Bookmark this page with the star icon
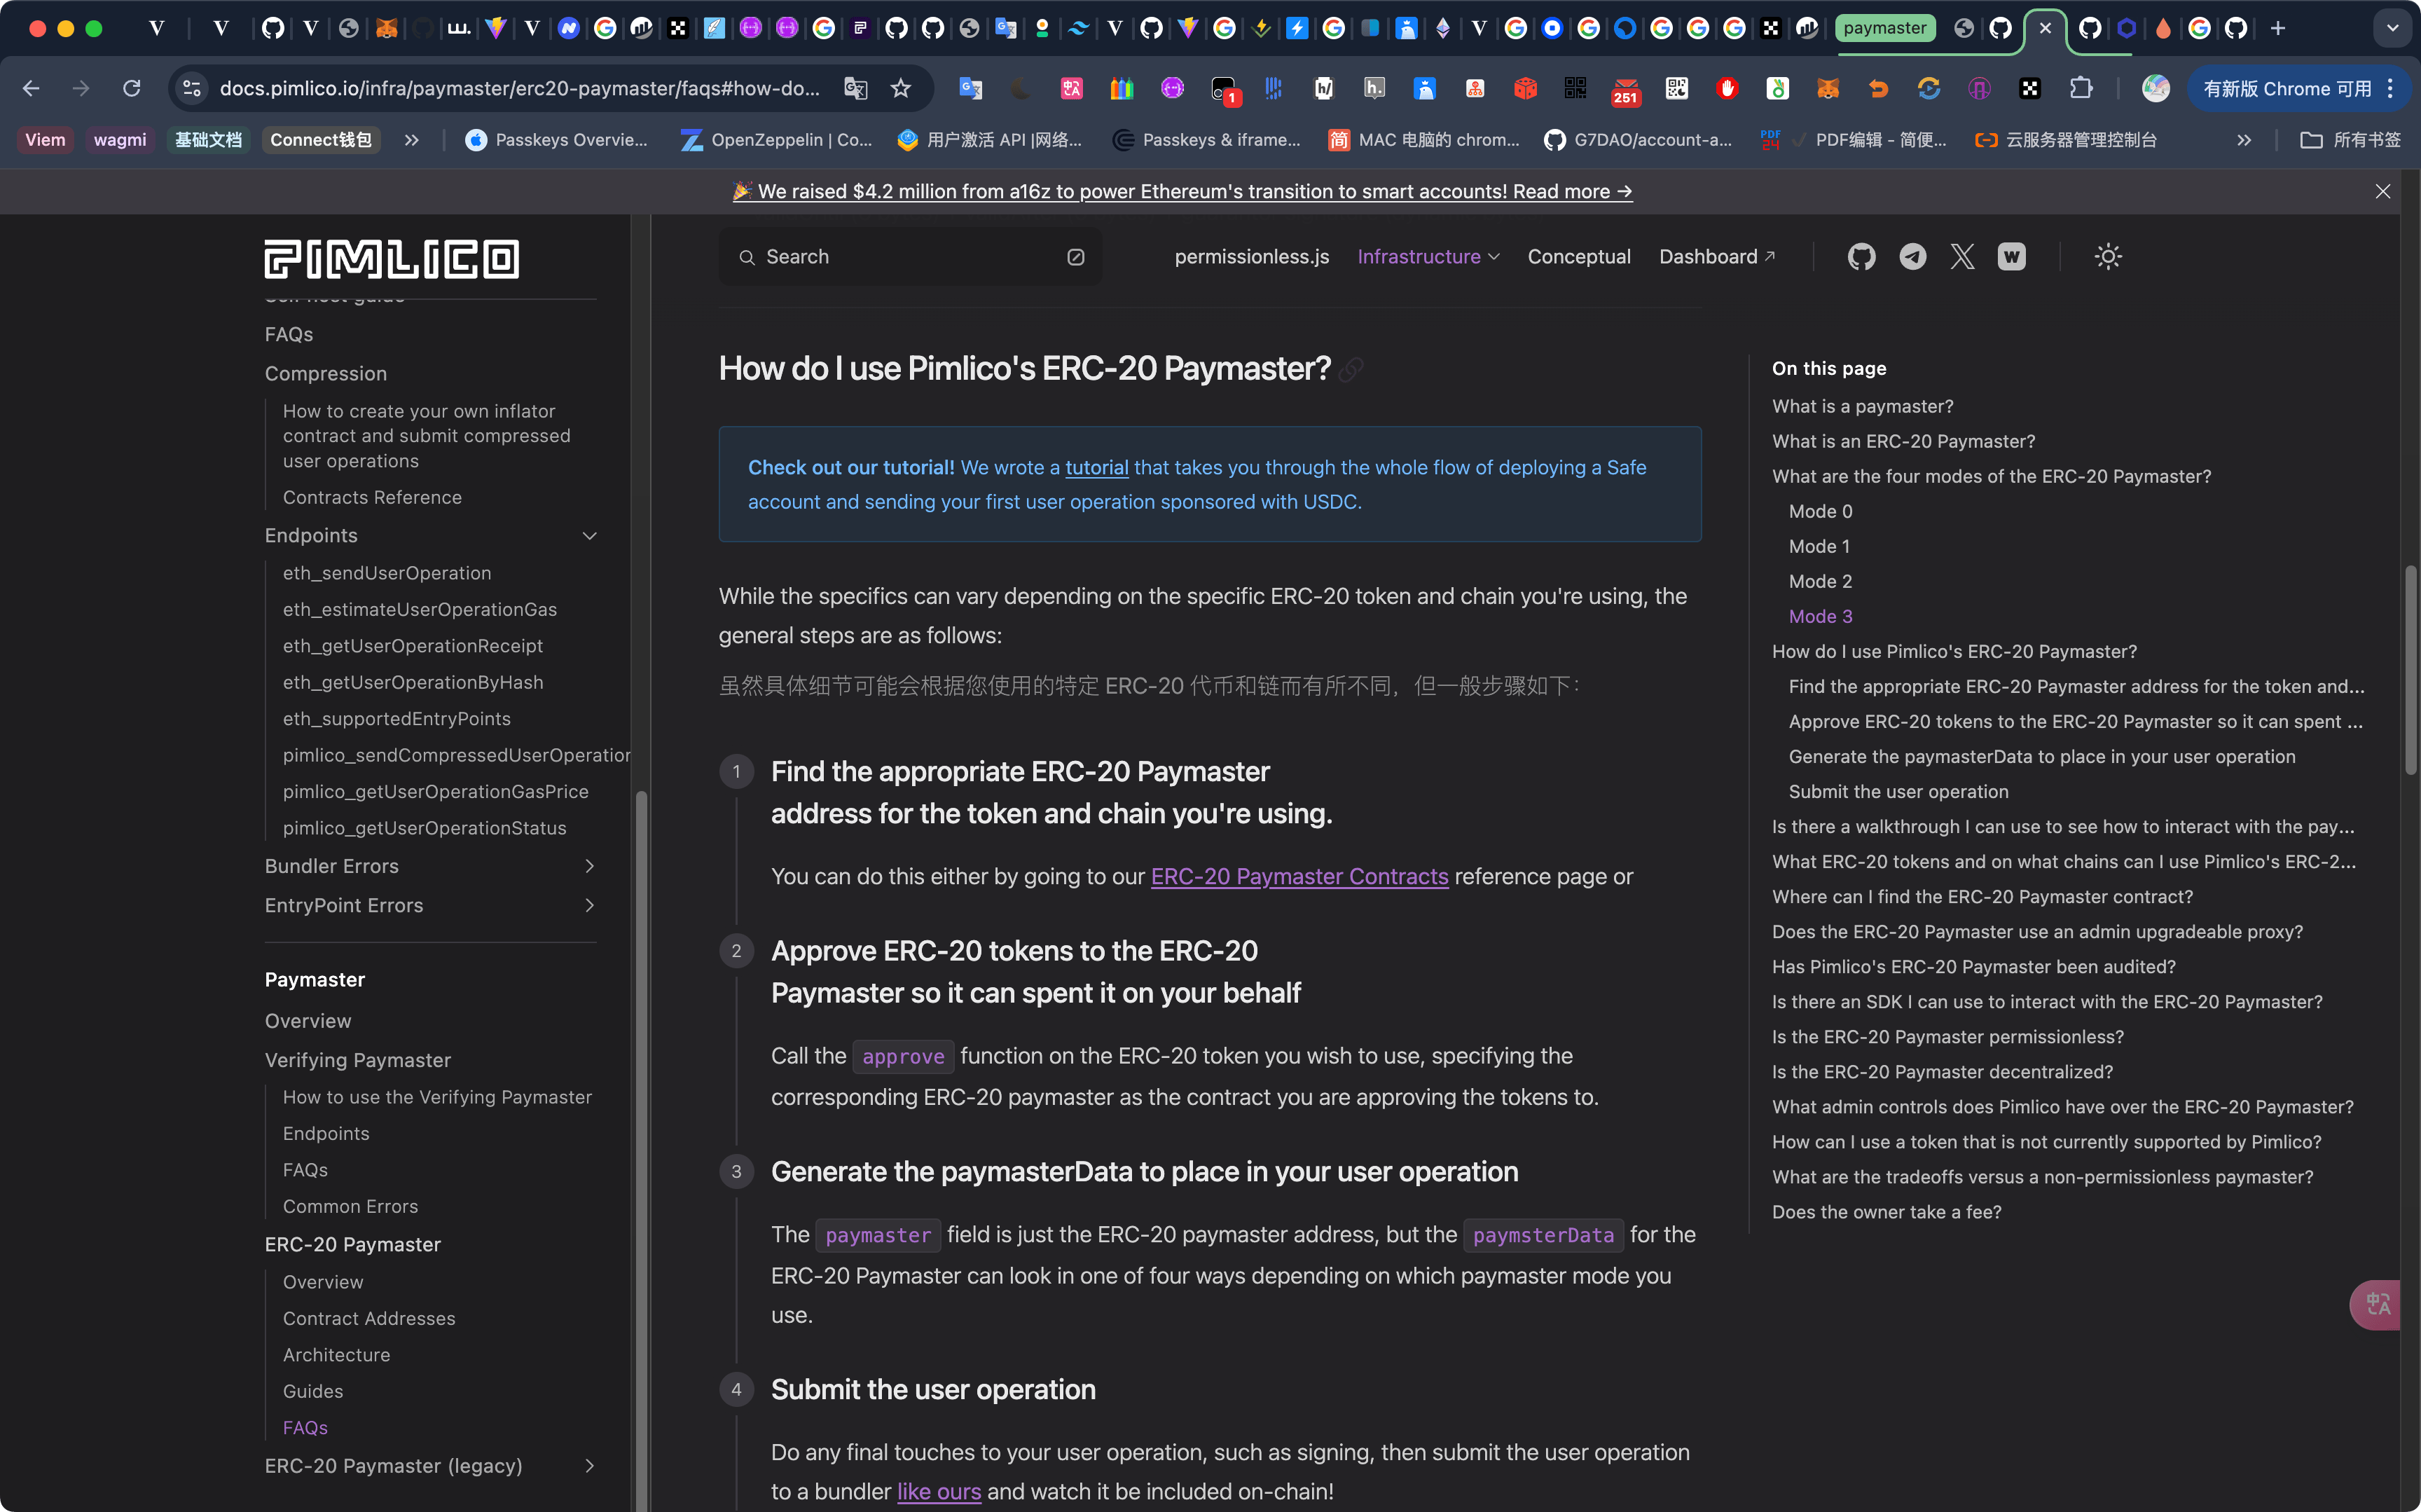This screenshot has width=2421, height=1512. [x=901, y=89]
